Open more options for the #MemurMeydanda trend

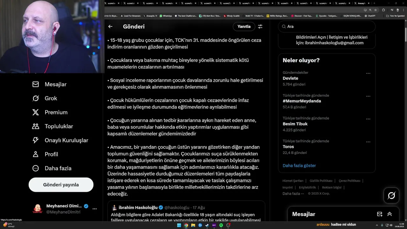click(x=368, y=96)
